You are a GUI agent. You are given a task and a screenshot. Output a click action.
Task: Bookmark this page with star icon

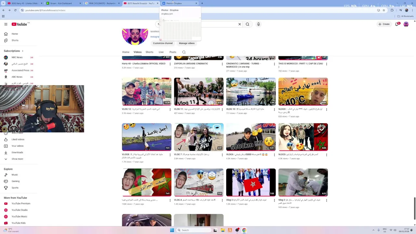(x=384, y=10)
